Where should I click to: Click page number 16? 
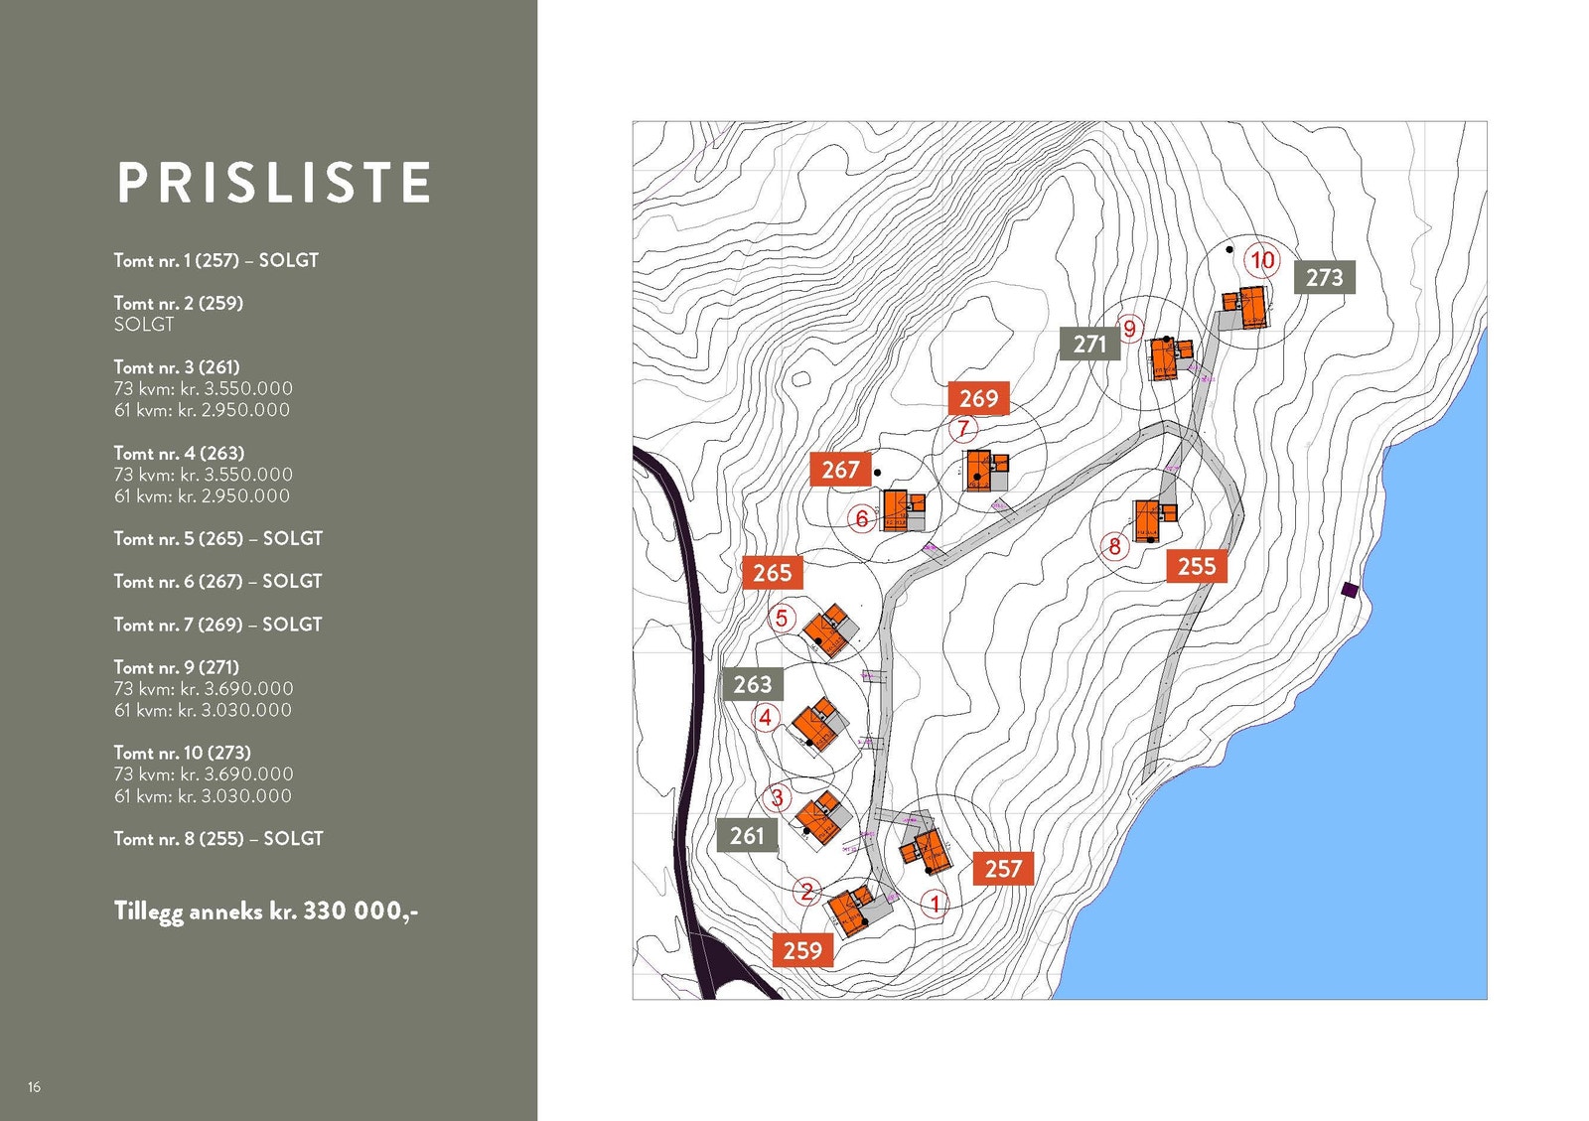point(34,1087)
